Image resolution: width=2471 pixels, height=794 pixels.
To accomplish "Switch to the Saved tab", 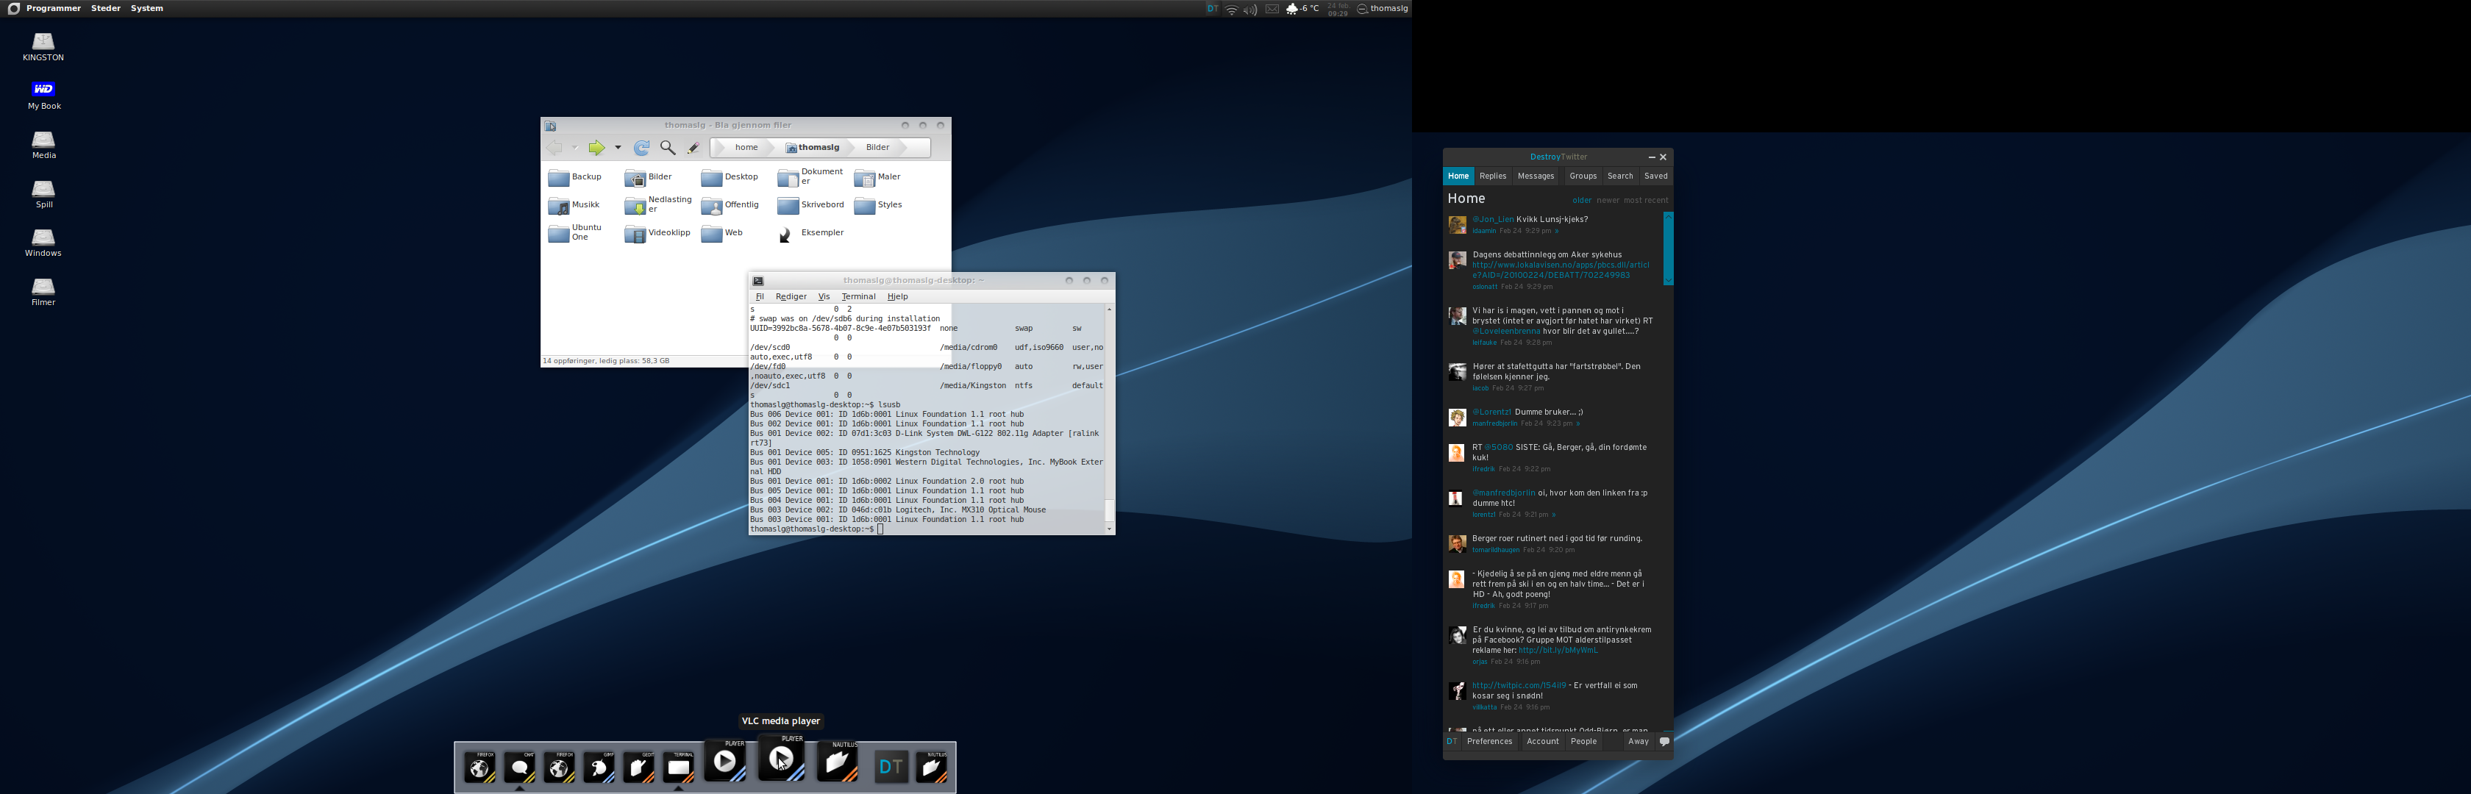I will click(x=1655, y=176).
